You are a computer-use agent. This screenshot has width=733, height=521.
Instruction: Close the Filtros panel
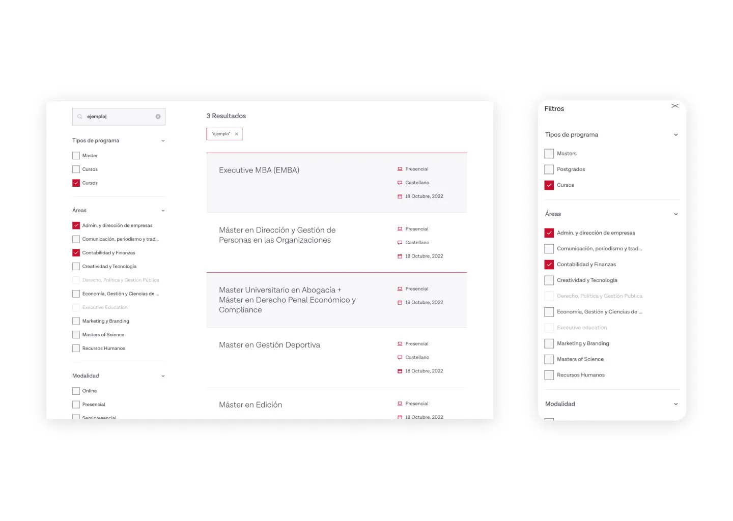675,106
